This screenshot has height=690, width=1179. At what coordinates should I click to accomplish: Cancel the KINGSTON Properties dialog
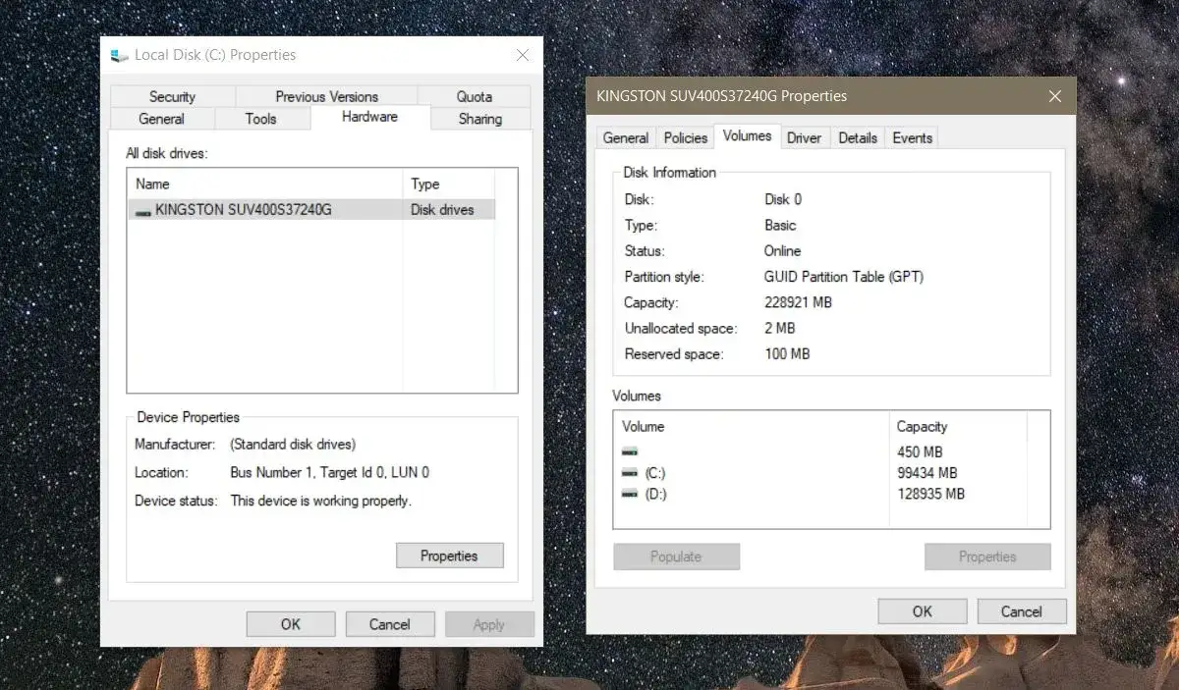coord(1021,610)
